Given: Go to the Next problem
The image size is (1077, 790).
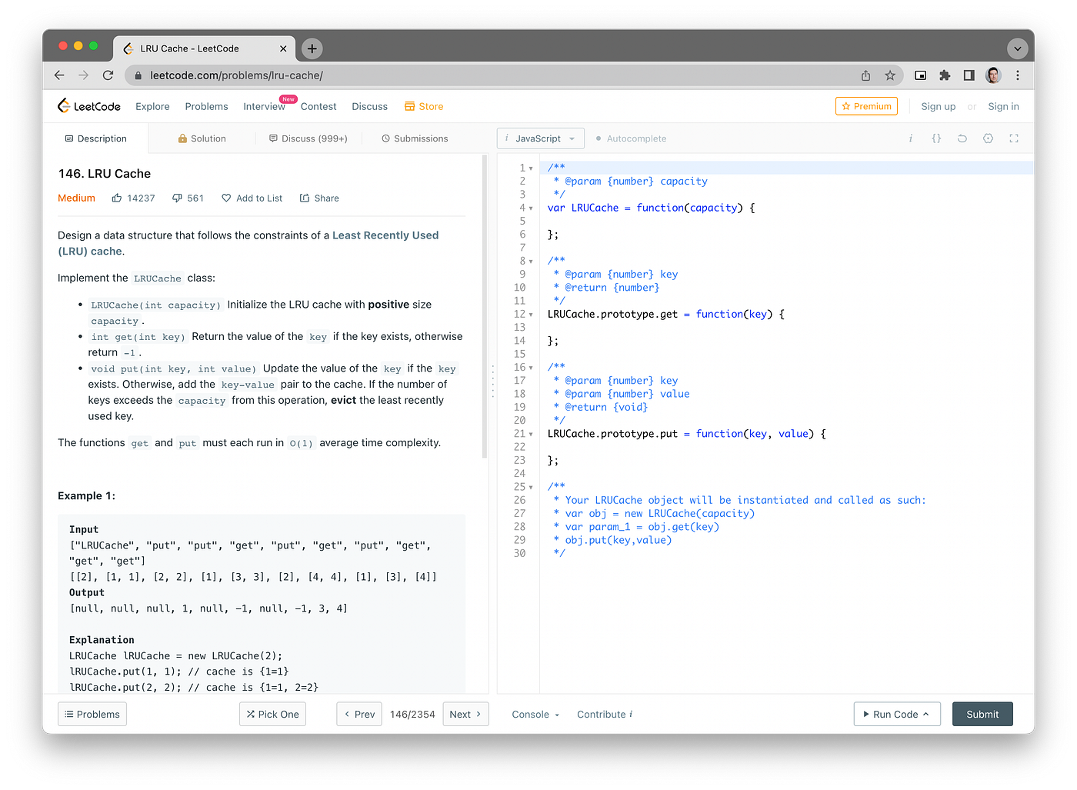Looking at the screenshot, I should coord(466,714).
